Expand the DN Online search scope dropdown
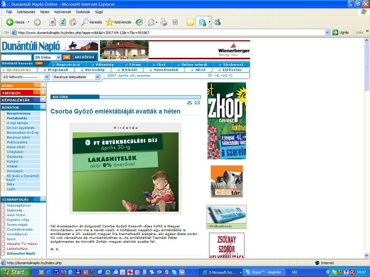 coord(58,57)
